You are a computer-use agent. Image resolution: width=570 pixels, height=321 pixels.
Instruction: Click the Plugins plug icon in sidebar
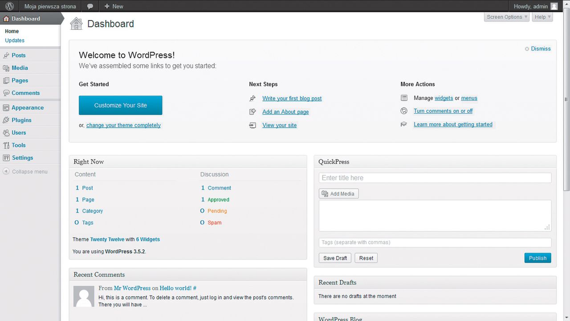coord(6,120)
